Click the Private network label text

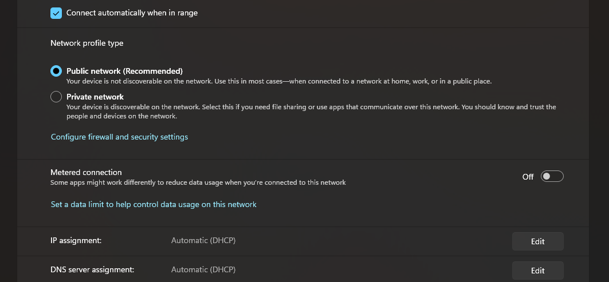[x=95, y=97]
